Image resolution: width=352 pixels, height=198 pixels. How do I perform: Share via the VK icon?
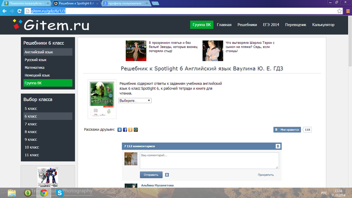point(120,130)
